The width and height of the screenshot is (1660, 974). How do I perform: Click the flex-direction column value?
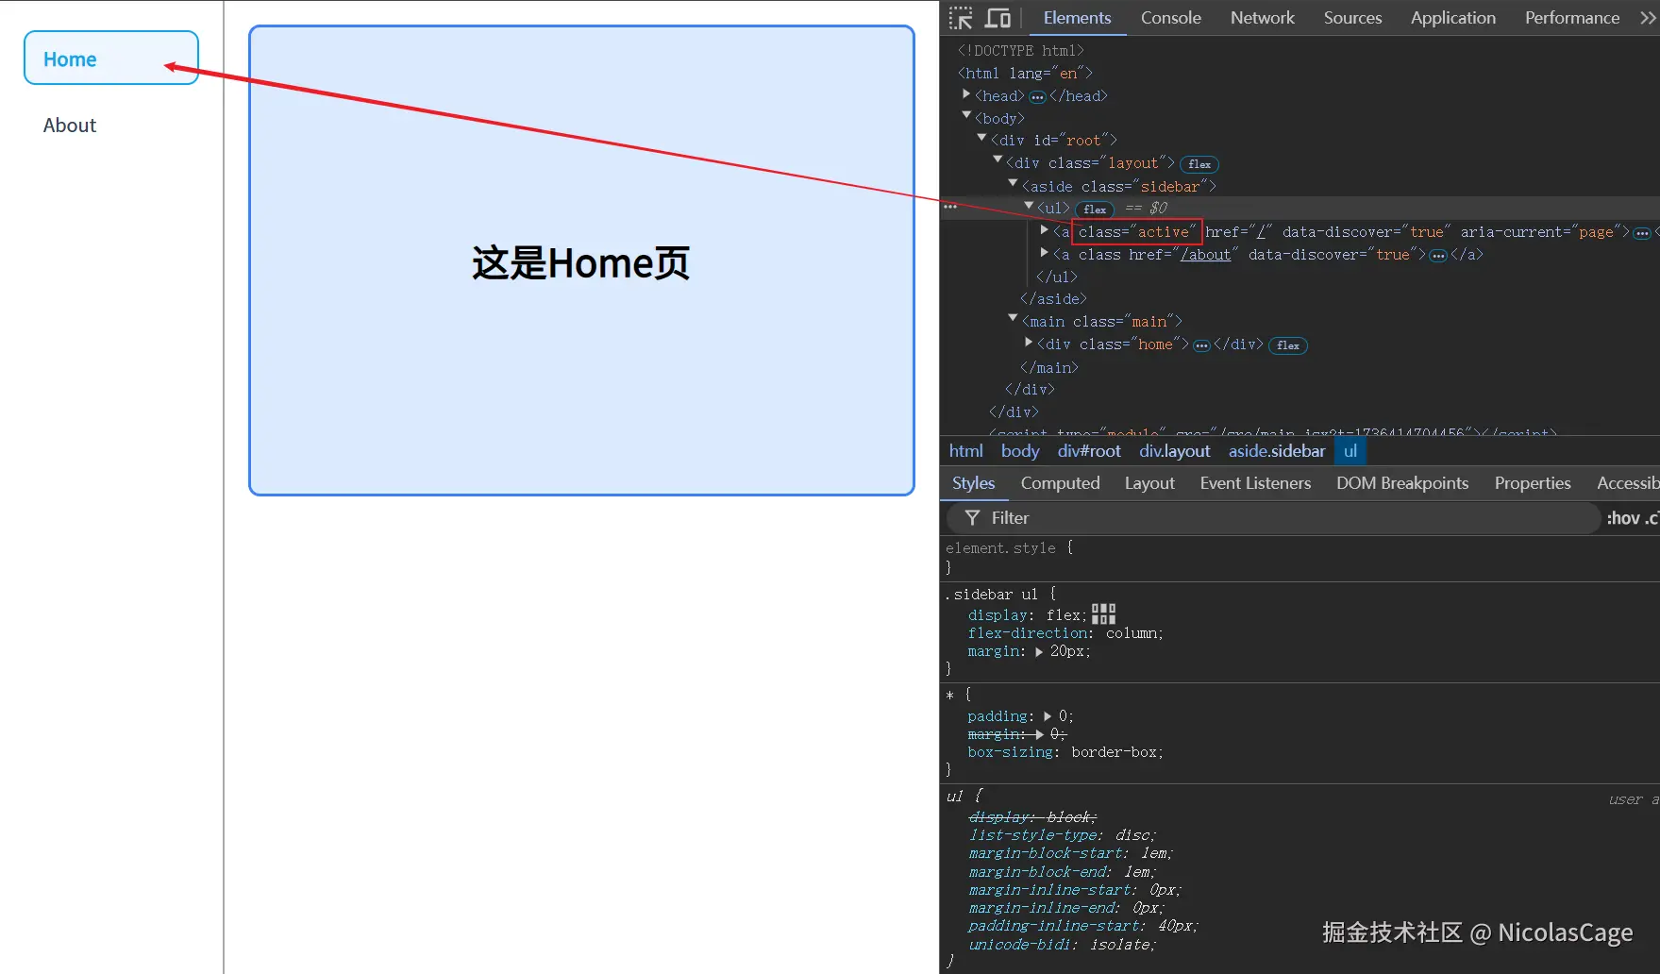pyautogui.click(x=1132, y=633)
